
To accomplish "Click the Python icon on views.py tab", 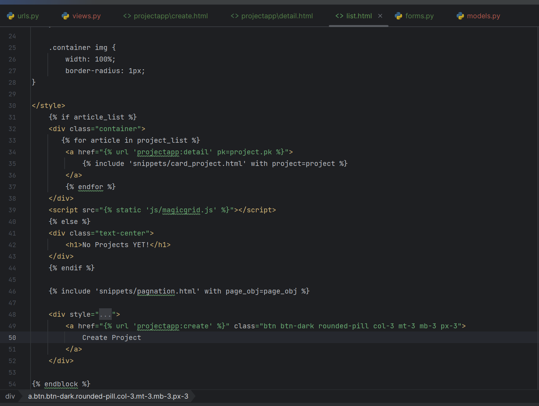I will point(65,16).
